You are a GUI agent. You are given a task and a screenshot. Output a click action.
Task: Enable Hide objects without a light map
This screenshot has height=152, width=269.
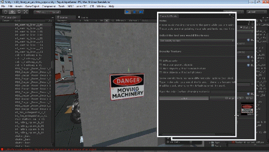[161, 72]
